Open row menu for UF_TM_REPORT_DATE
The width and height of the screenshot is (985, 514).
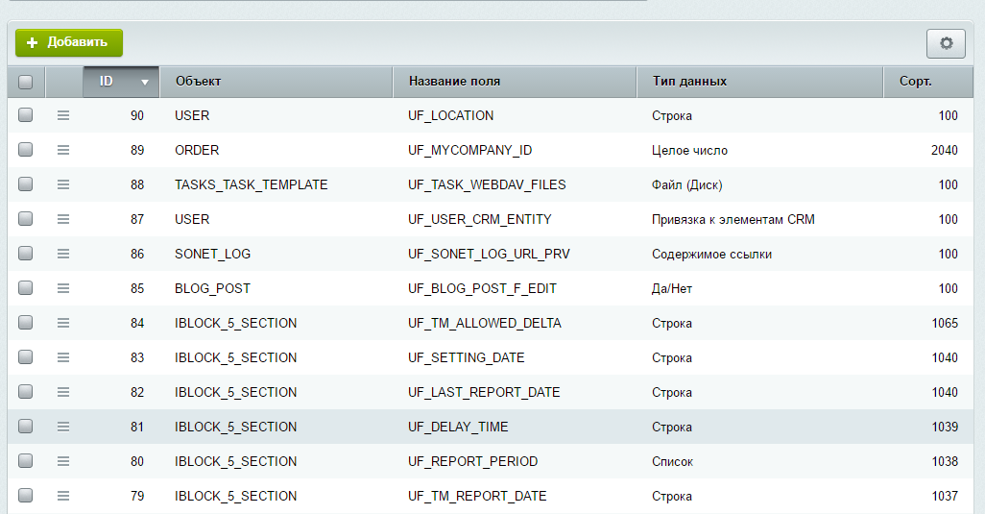63,496
